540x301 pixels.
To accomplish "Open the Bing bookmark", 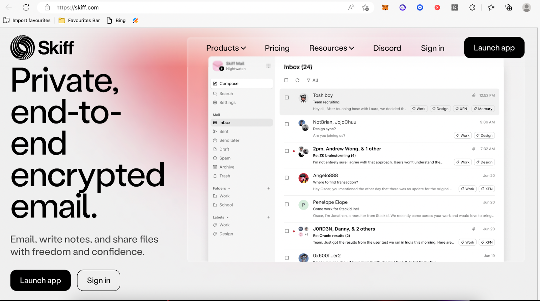I will click(x=116, y=21).
